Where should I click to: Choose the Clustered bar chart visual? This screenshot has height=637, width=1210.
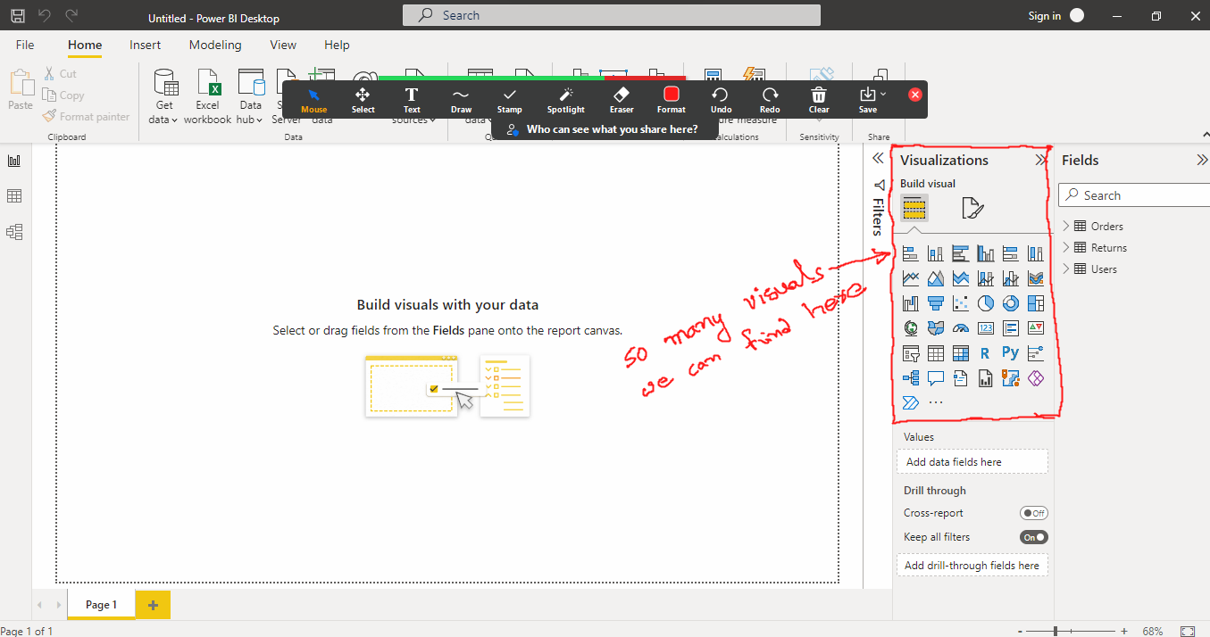pyautogui.click(x=960, y=254)
